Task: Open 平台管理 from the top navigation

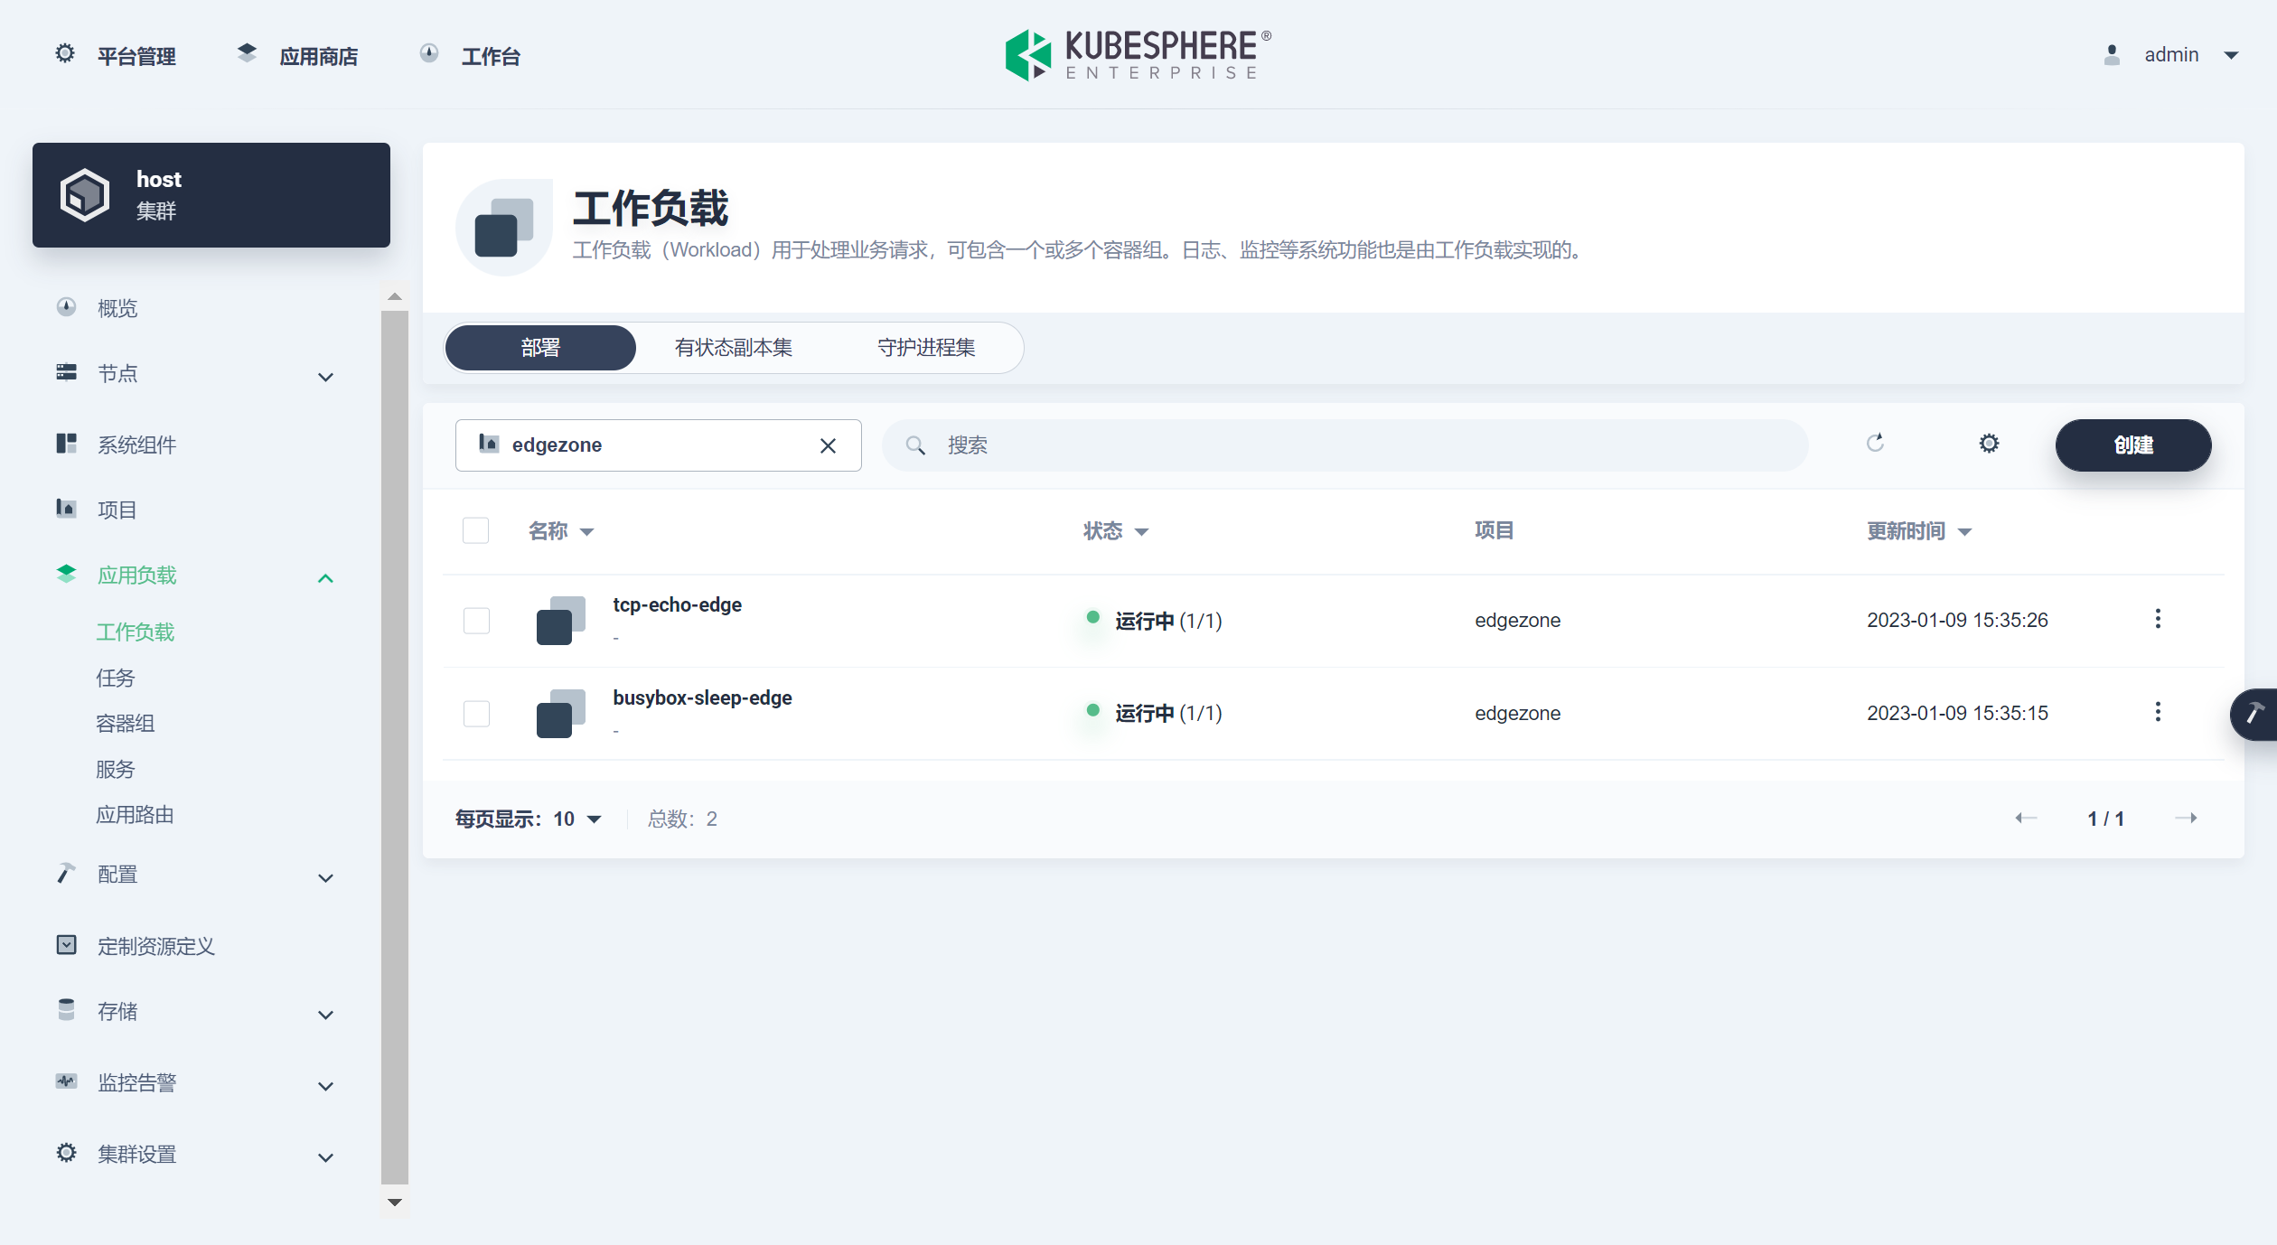Action: point(136,56)
